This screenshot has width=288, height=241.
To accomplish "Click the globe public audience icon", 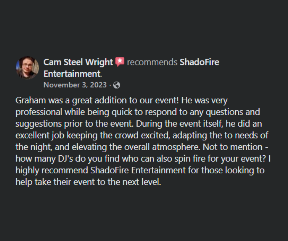I will tap(116, 85).
